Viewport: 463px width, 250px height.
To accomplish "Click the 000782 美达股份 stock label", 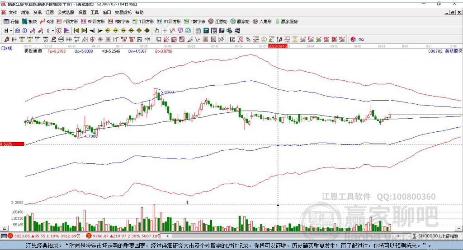I will click(x=445, y=51).
